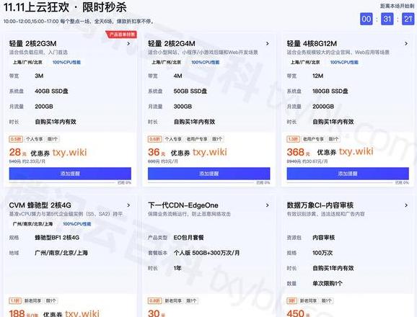The height and width of the screenshot is (317, 417).
Task: Click the progress bar under 368元 plan
Action: click(x=340, y=183)
